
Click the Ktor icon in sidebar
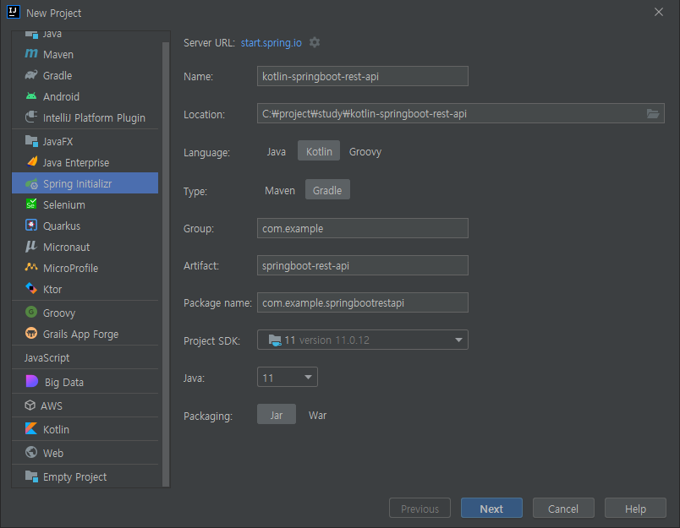(x=31, y=288)
